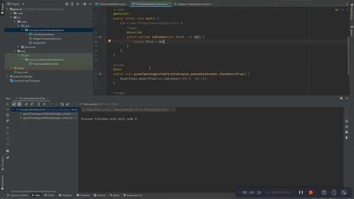The image size is (354, 199).
Task: Click the override gutter icon beside isGreater
Action: pos(100,37)
